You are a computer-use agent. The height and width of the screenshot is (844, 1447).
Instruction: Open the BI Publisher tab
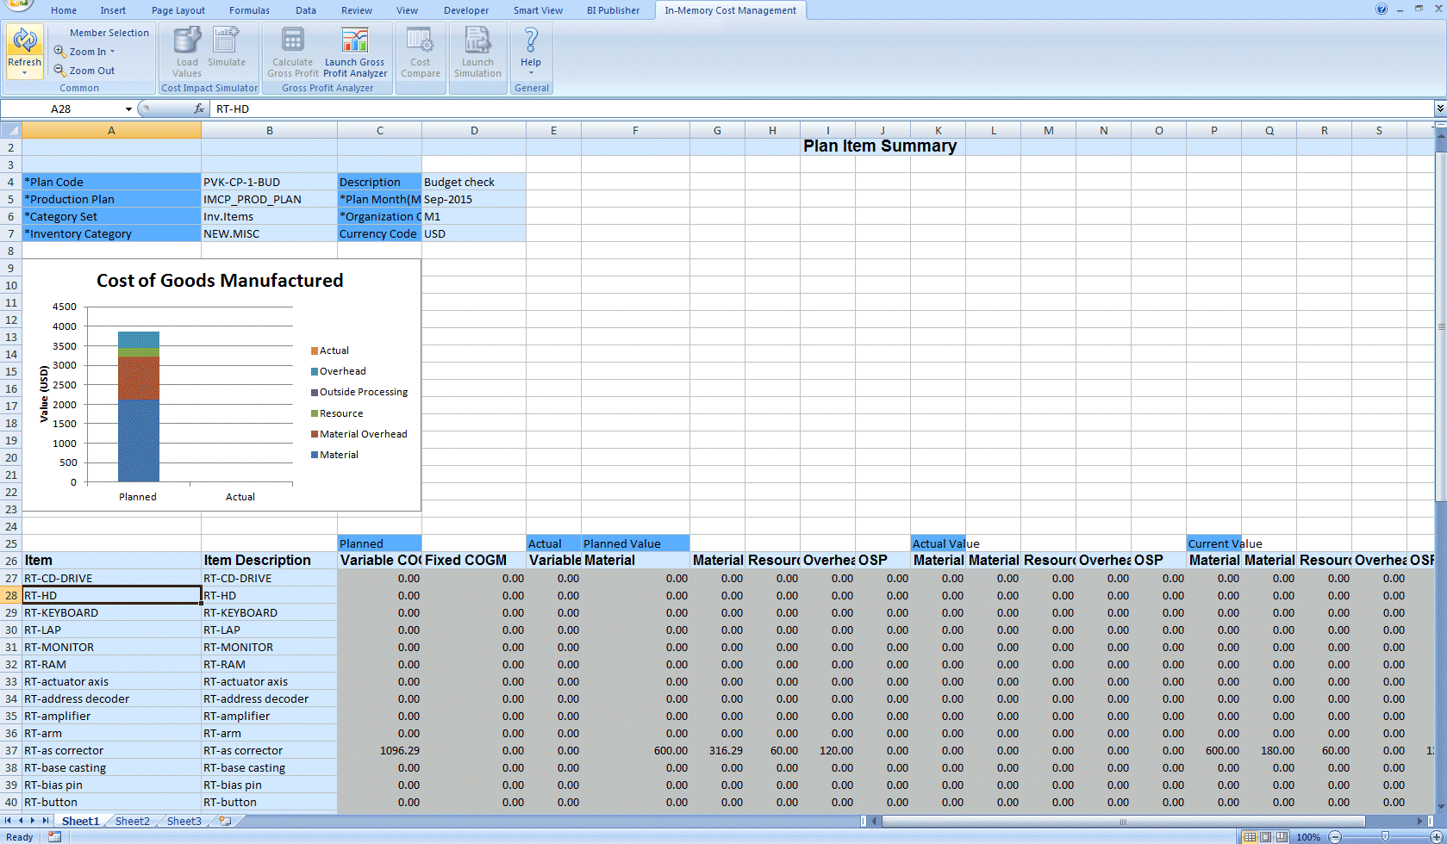click(613, 10)
